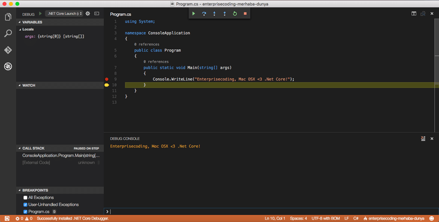Uncheck User-Unhandled Exceptions breakpoint
This screenshot has width=439, height=222.
click(25, 205)
